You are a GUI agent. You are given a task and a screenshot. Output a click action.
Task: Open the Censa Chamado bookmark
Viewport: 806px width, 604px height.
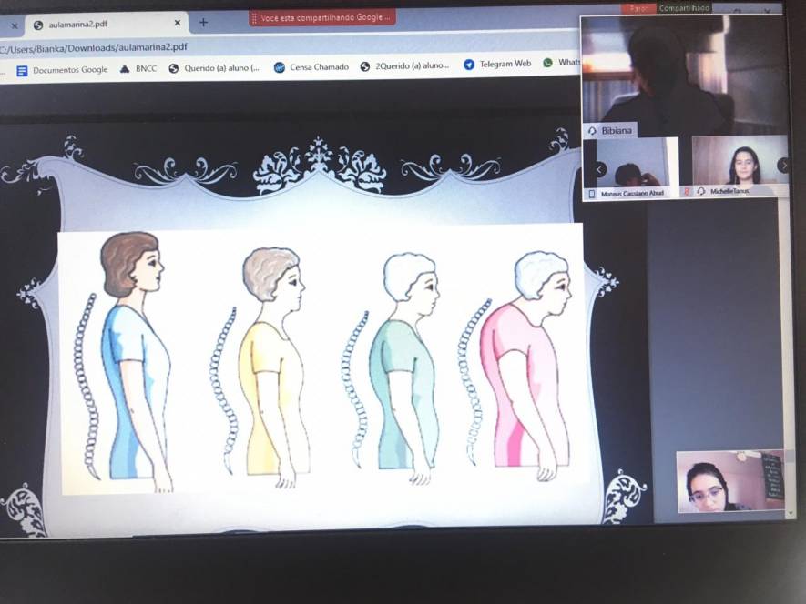(311, 67)
